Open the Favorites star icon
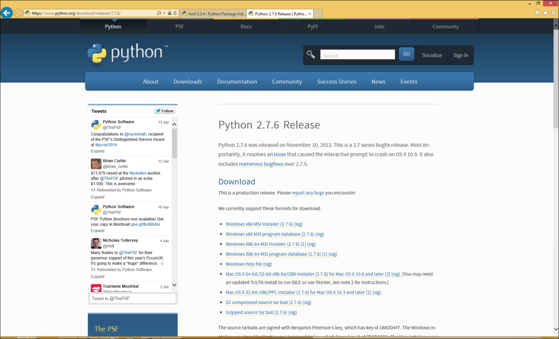This screenshot has height=339, width=559. coord(545,14)
